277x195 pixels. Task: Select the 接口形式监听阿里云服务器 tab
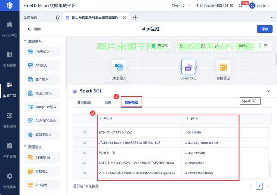point(97,17)
